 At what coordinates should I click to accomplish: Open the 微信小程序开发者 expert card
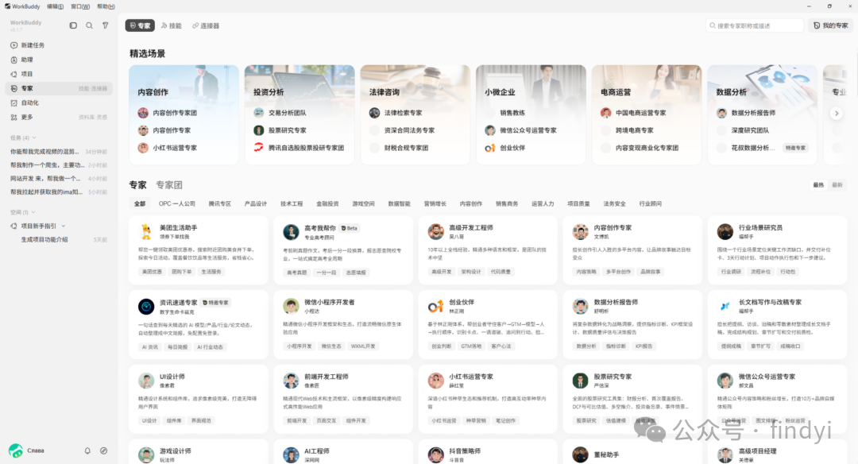tap(343, 324)
